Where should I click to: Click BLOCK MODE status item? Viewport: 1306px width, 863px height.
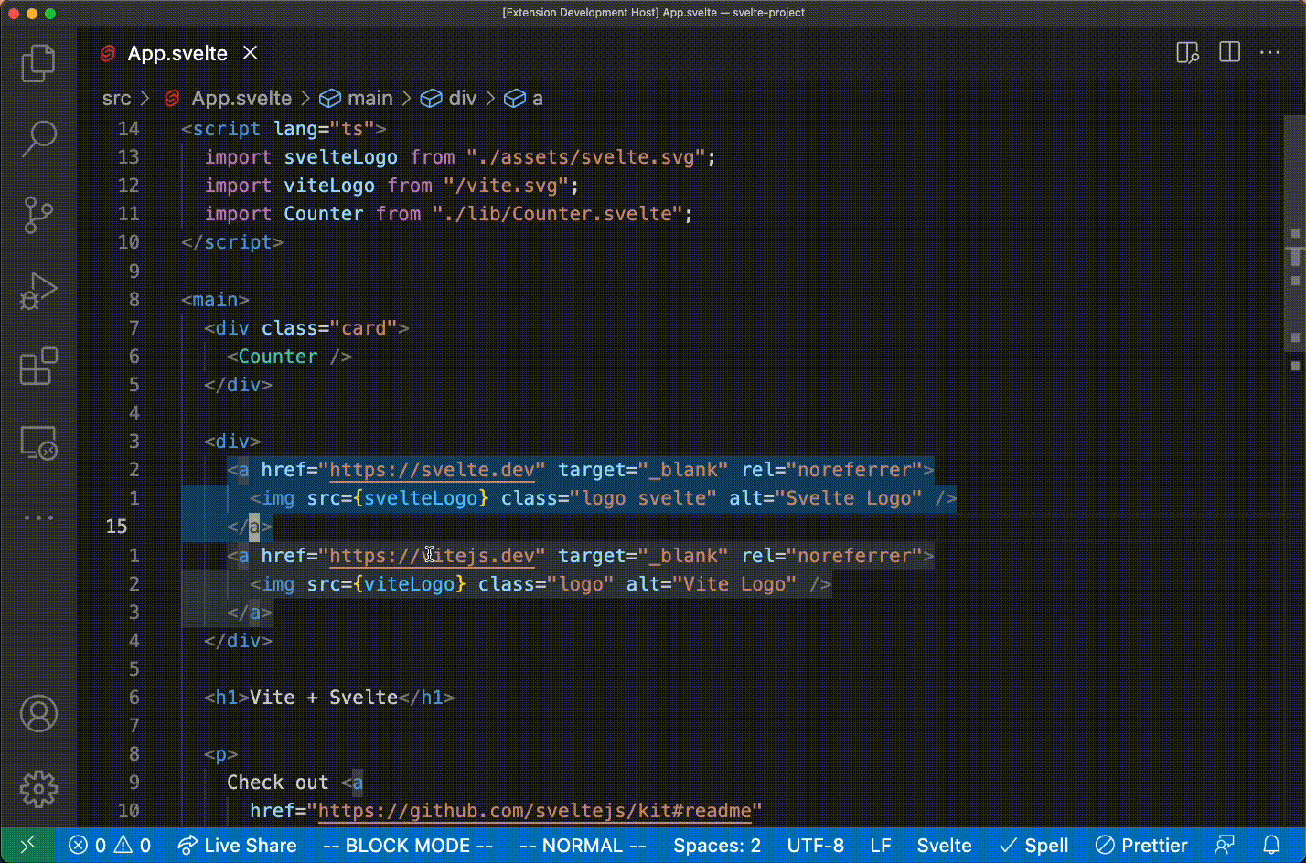[408, 846]
